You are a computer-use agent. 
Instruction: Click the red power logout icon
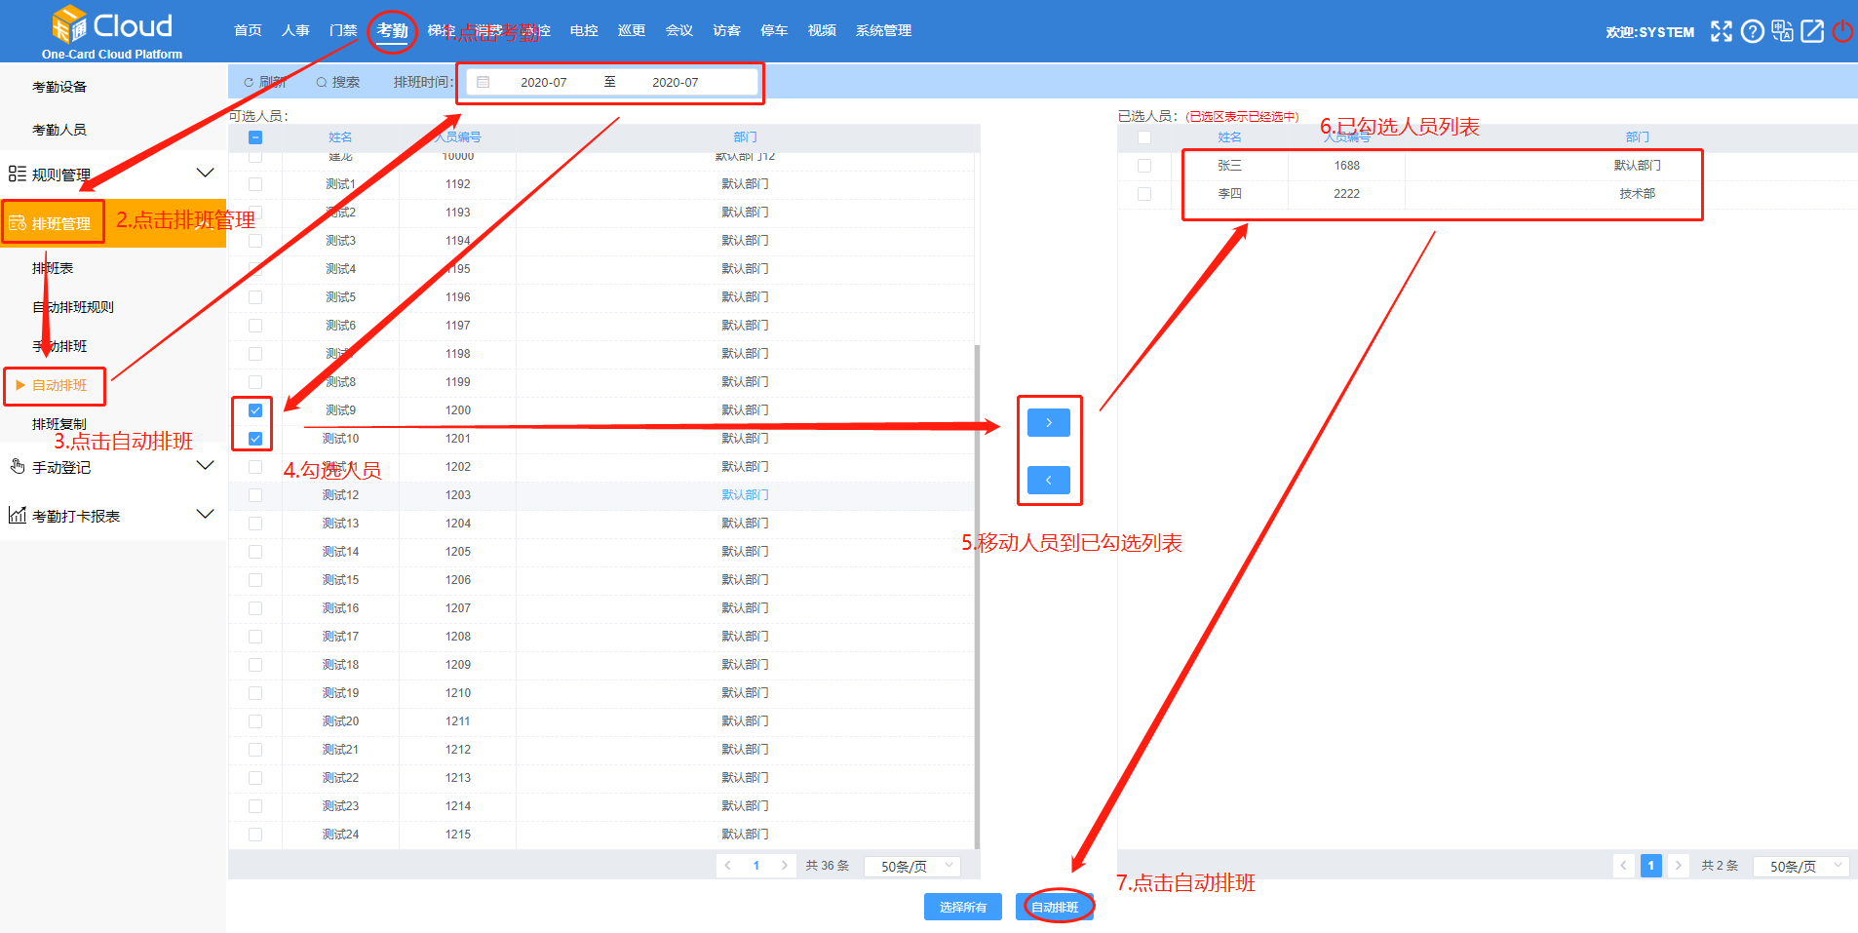[1842, 31]
